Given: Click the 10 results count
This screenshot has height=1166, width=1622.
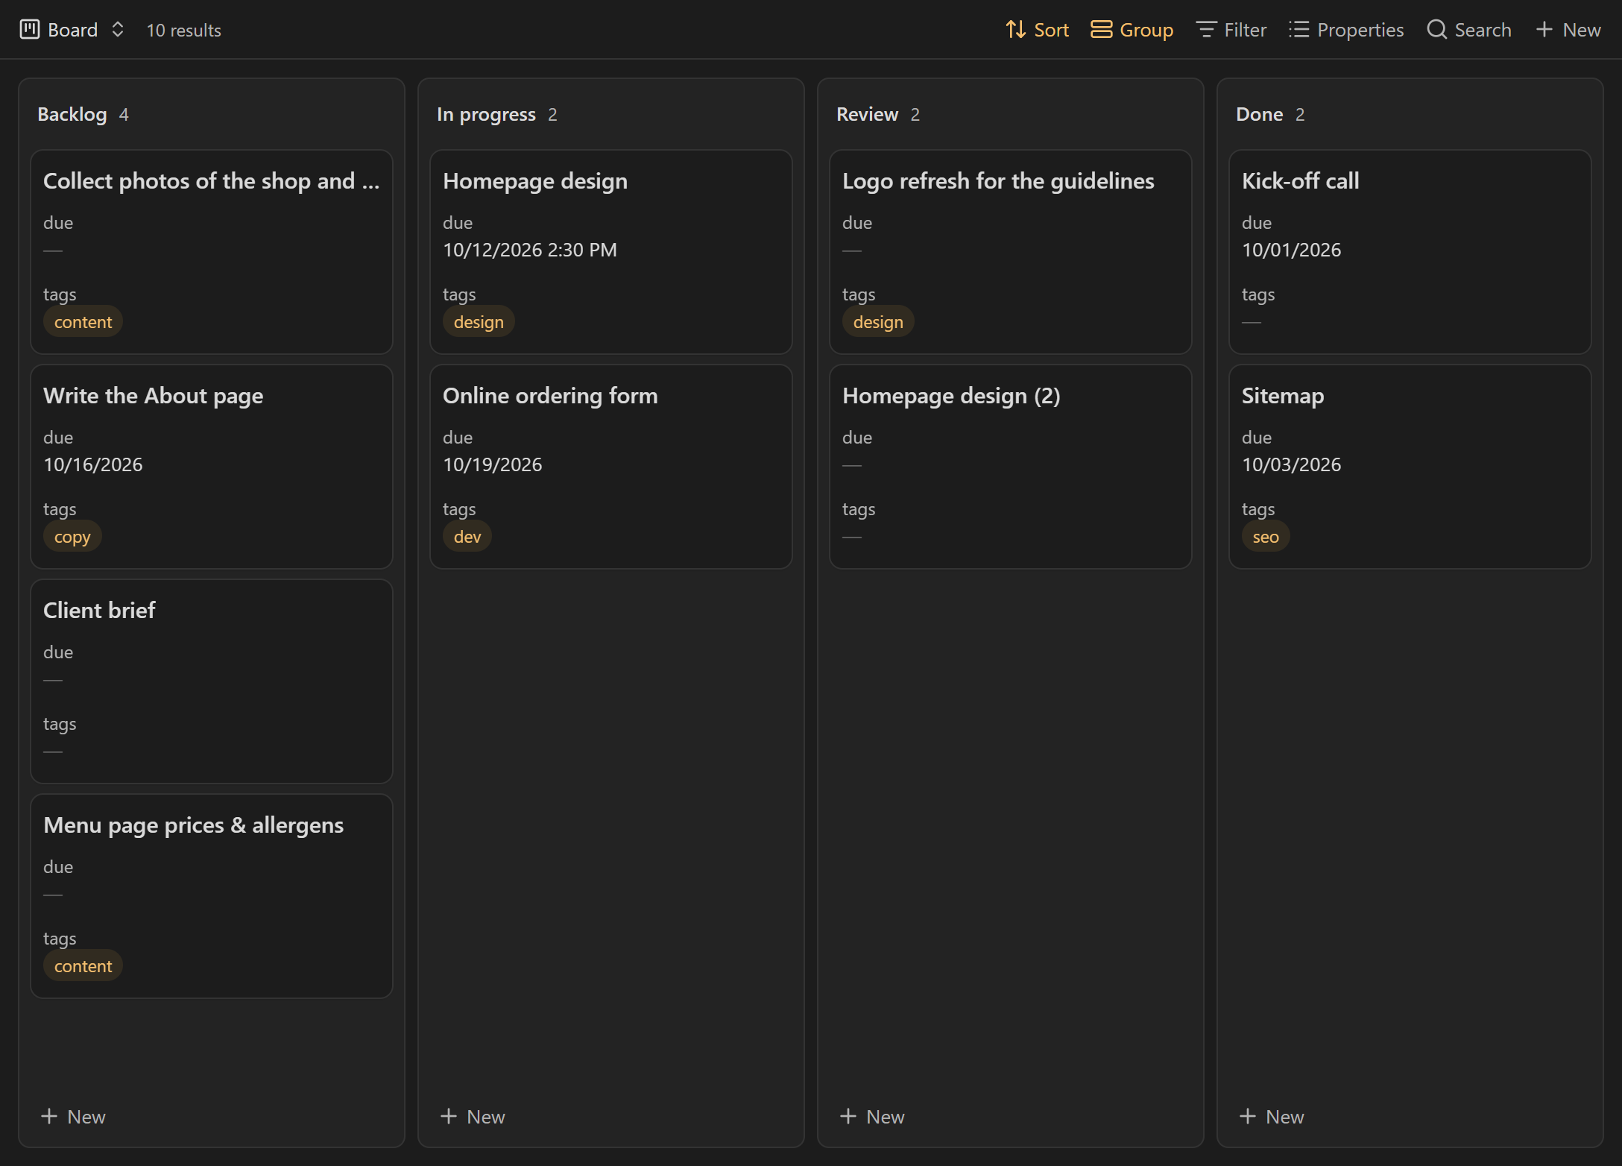Looking at the screenshot, I should point(184,30).
